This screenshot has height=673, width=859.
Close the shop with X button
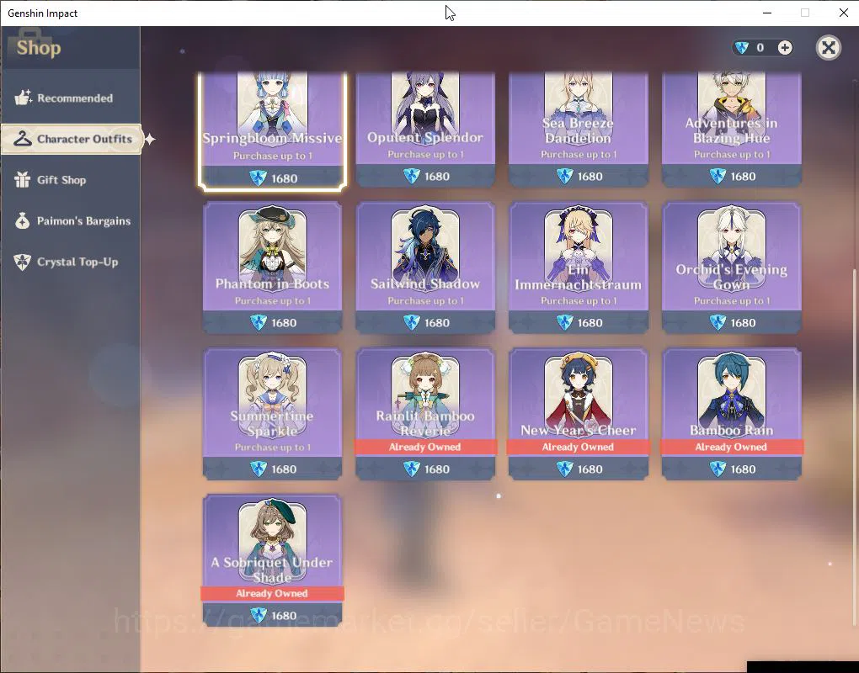pyautogui.click(x=829, y=48)
